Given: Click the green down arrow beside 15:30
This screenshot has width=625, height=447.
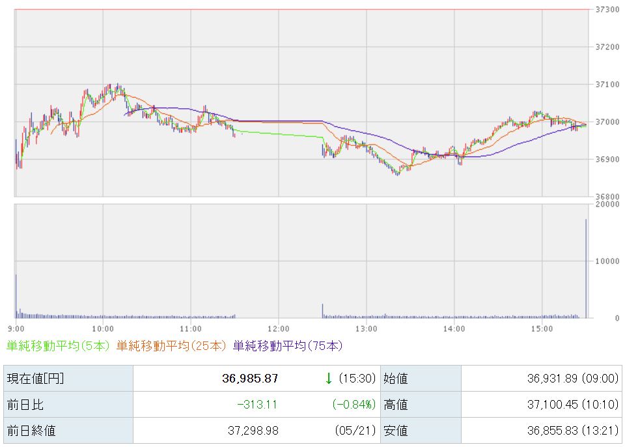Looking at the screenshot, I should click(328, 379).
